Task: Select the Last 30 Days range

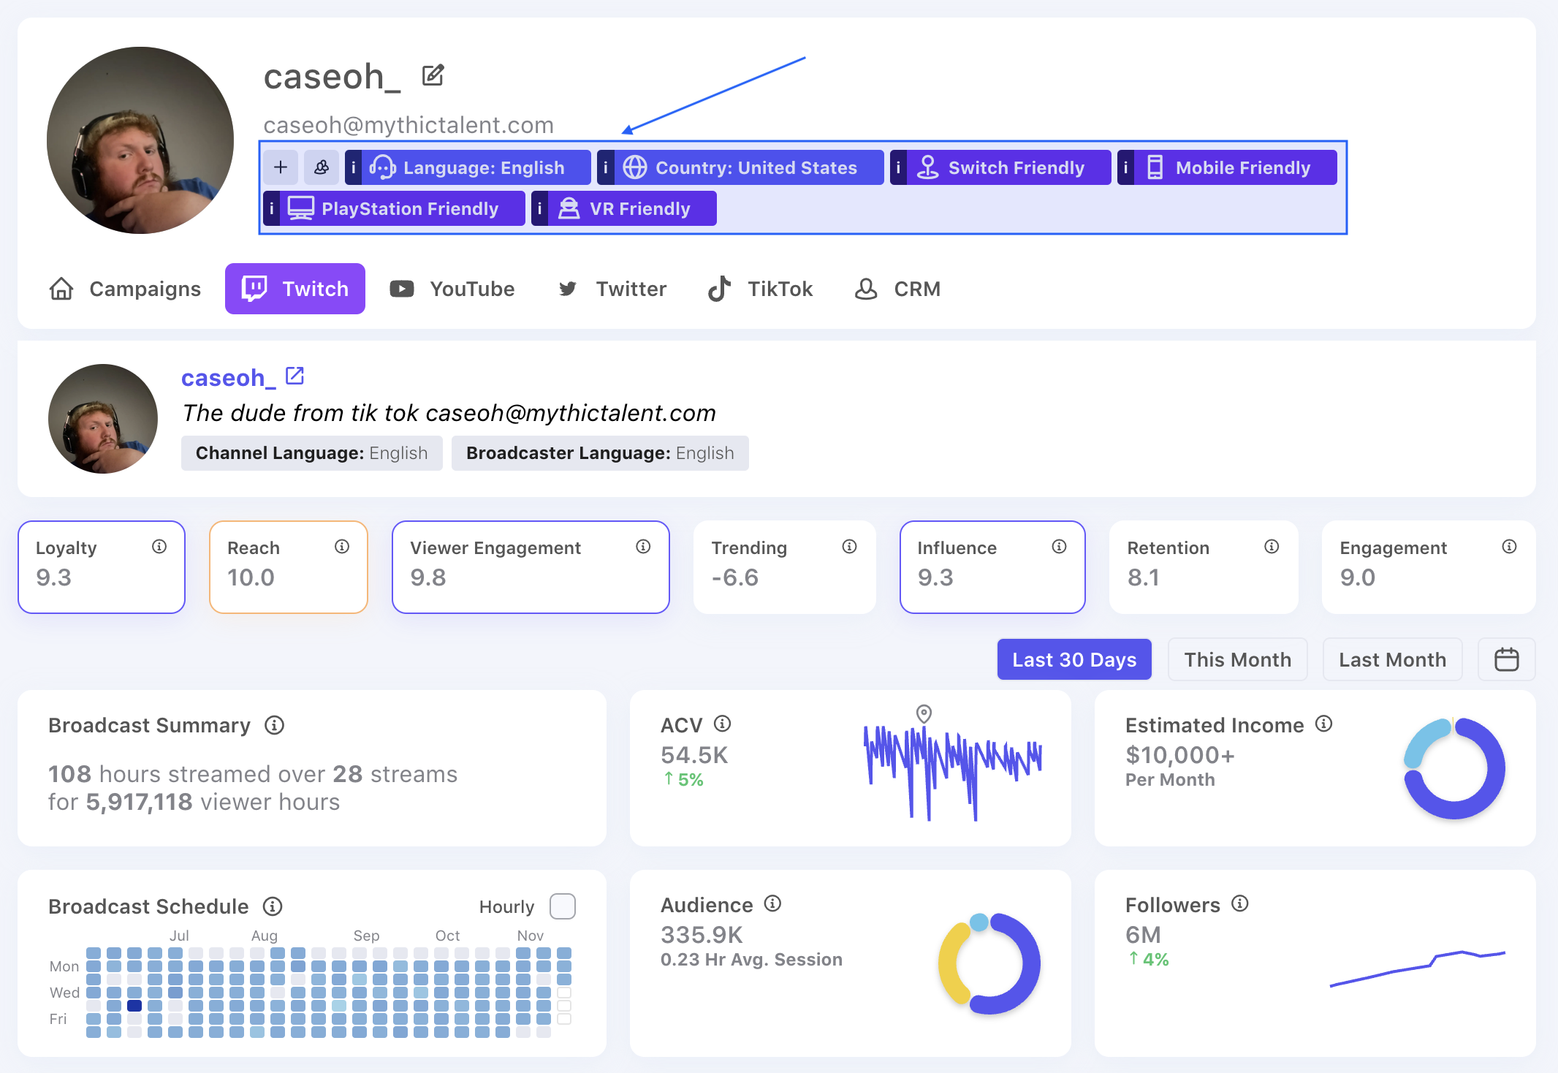Action: click(1074, 659)
